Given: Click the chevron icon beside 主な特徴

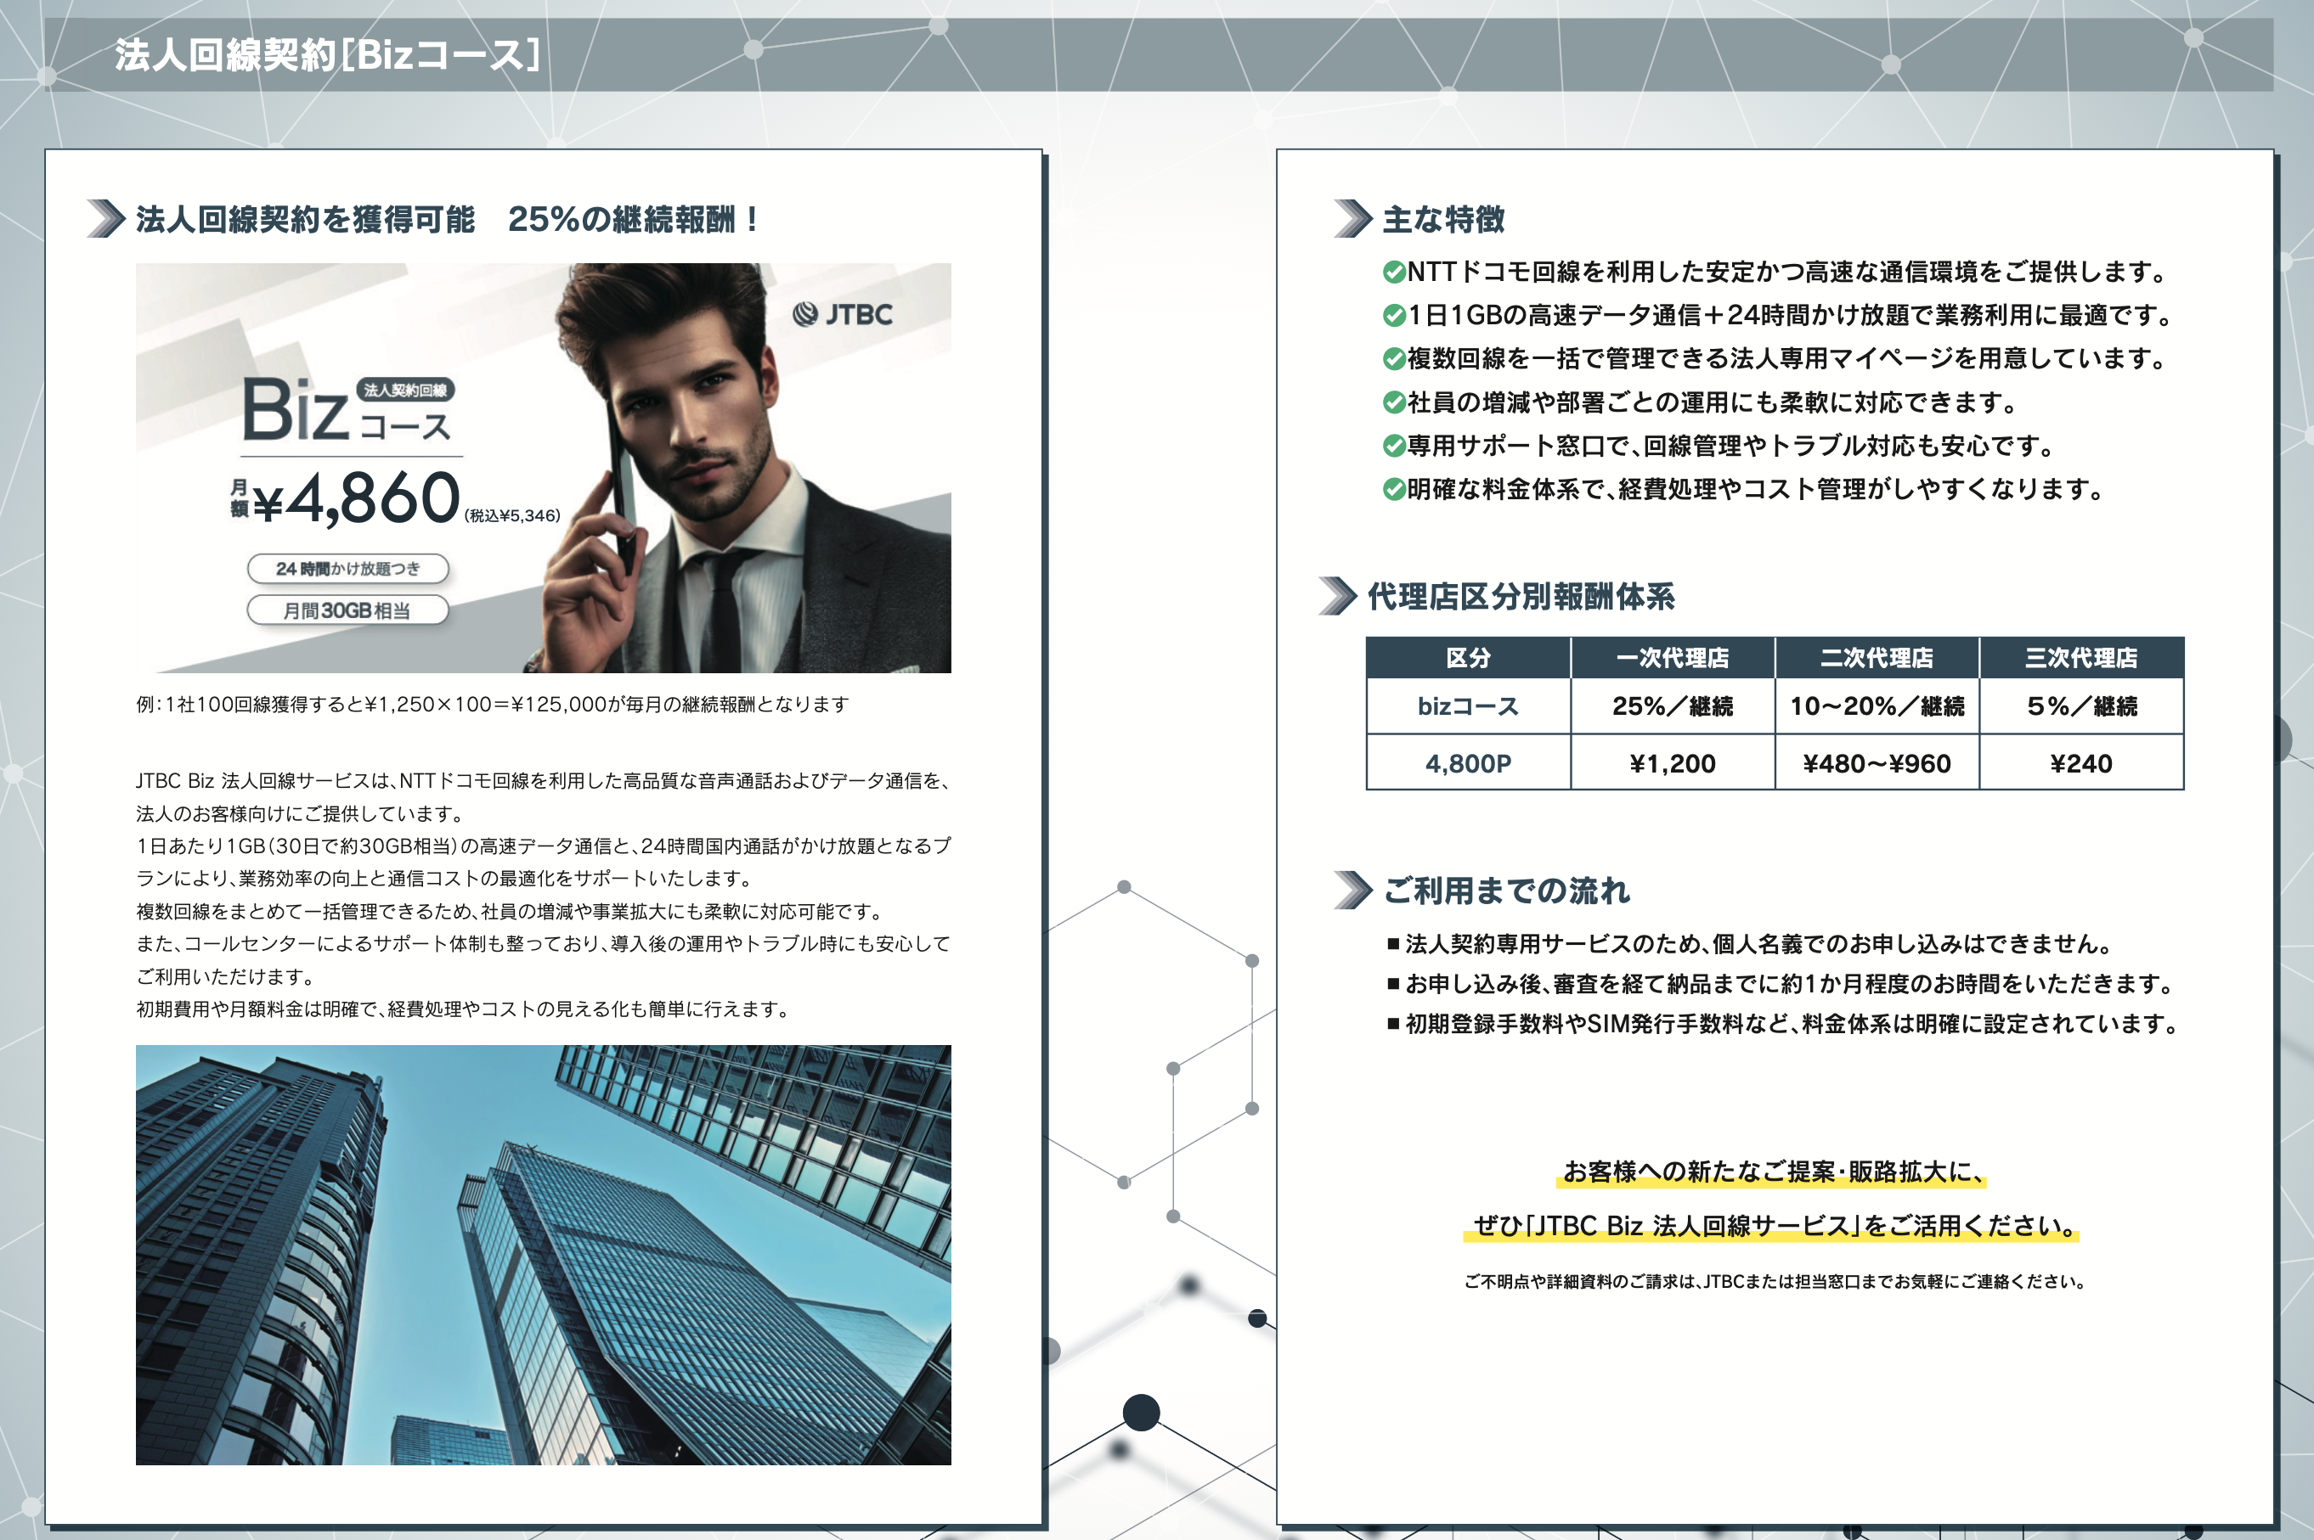Looking at the screenshot, I should (x=1353, y=218).
